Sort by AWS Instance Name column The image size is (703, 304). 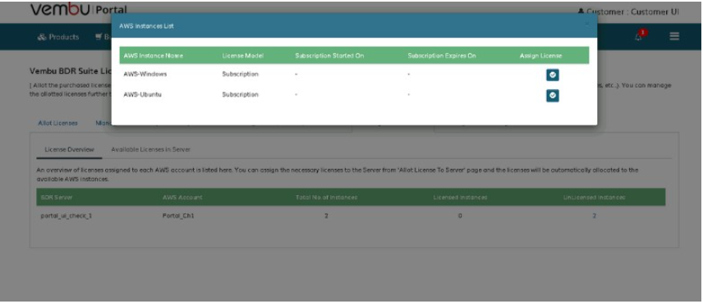coord(154,56)
